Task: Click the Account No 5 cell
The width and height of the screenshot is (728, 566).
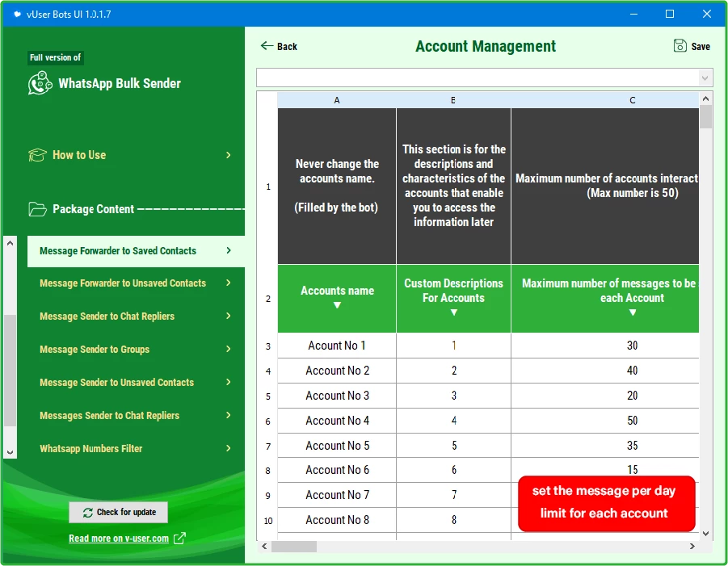Action: [337, 446]
